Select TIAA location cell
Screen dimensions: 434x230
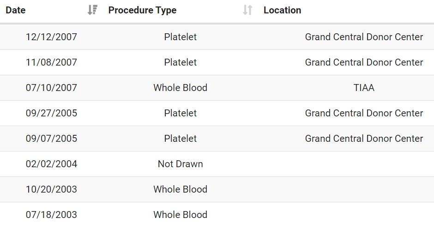click(x=364, y=88)
